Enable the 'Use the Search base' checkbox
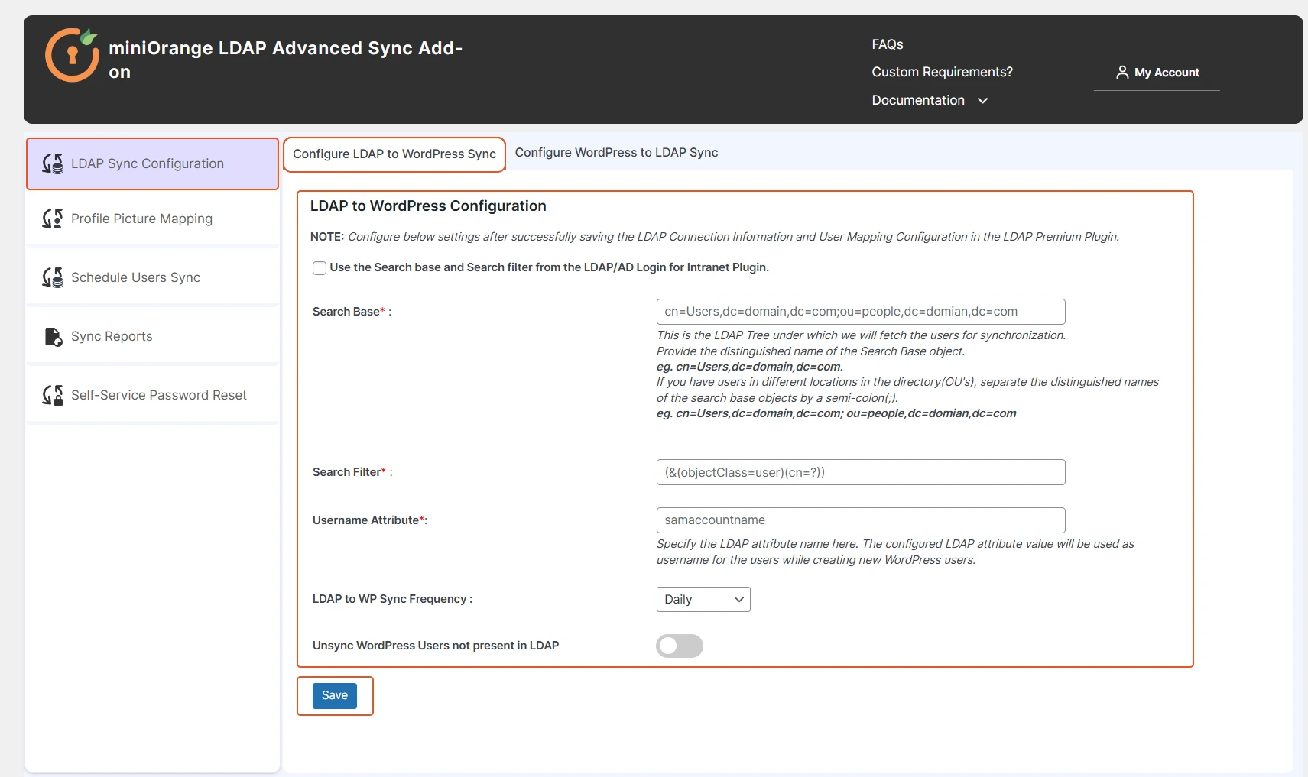This screenshot has width=1308, height=777. point(320,268)
